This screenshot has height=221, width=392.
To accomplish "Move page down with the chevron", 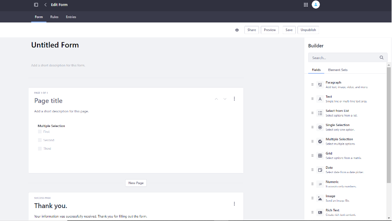I will 225,99.
